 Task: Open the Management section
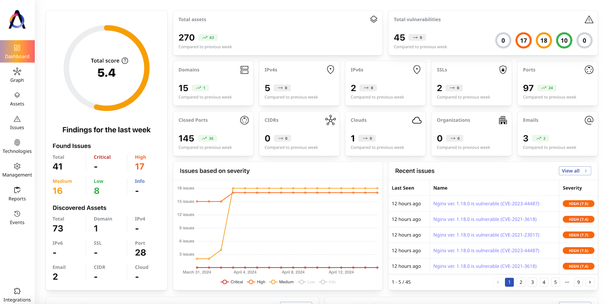[x=17, y=170]
